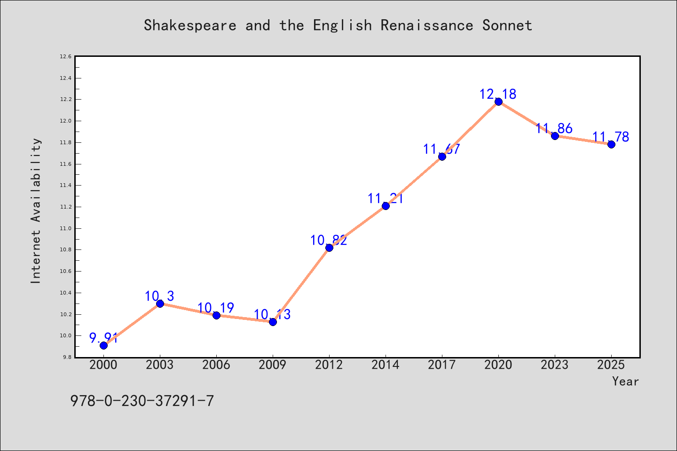
Task: Click the value label '12.18' above the peak
Action: 498,94
